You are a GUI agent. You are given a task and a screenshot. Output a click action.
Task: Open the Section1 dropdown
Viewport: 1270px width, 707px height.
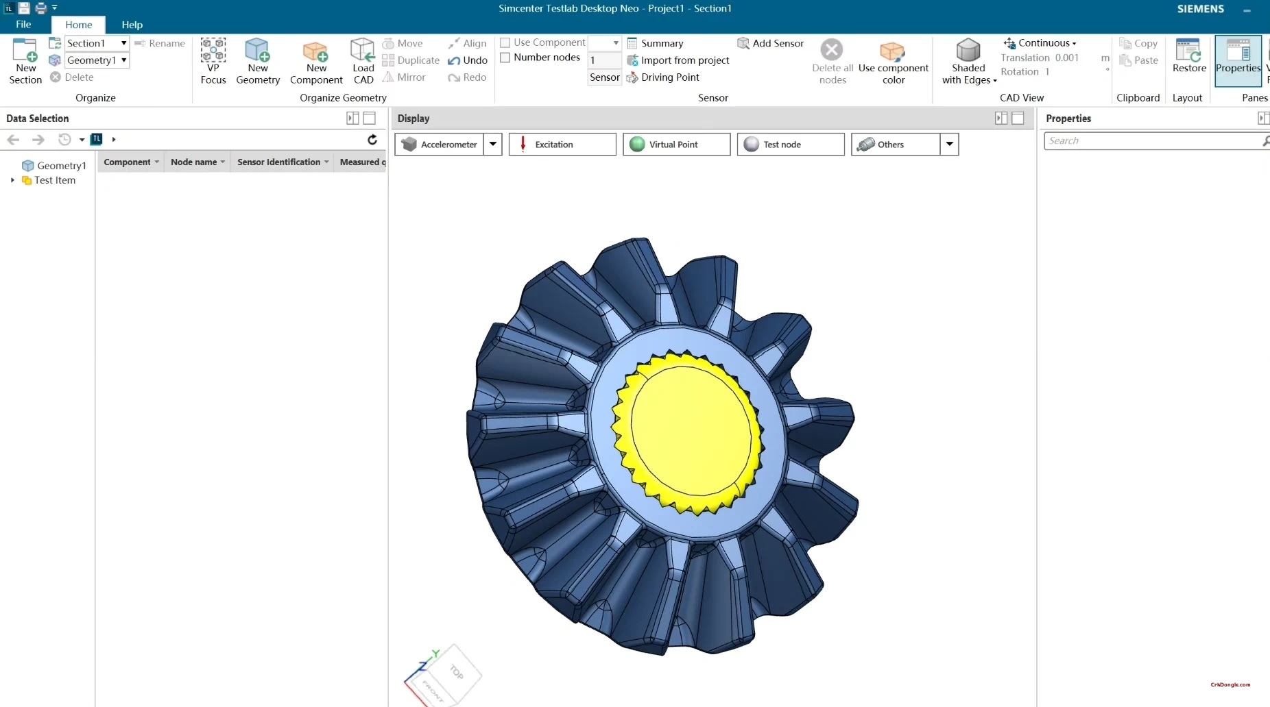click(123, 42)
